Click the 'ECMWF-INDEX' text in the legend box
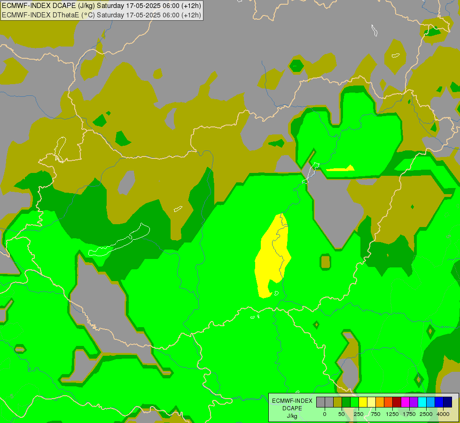 (x=292, y=401)
